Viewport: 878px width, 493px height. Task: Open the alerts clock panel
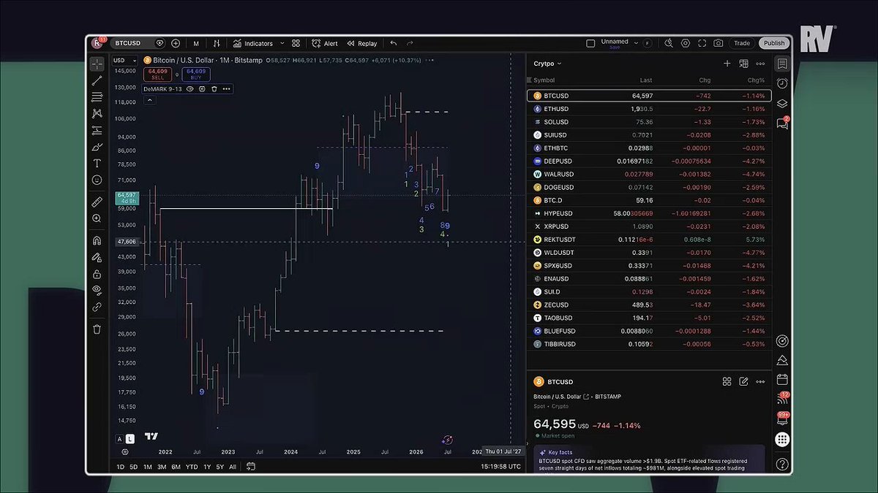pos(782,83)
